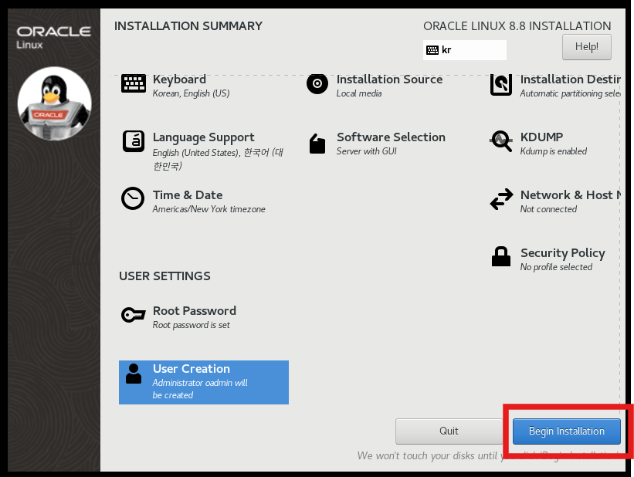Viewport: 634px width, 477px height.
Task: Click 'No profile selected' text
Action: point(556,267)
